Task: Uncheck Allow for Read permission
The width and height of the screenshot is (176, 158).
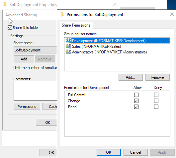Action: point(136,107)
